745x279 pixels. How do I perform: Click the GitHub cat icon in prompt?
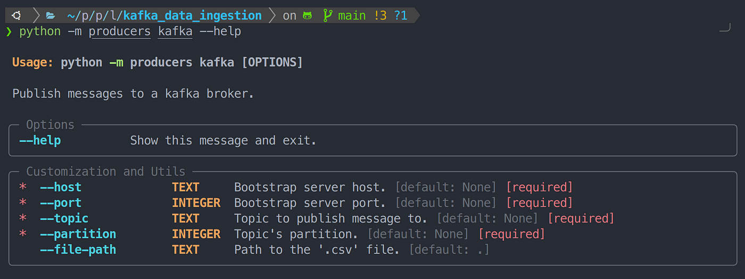(308, 16)
